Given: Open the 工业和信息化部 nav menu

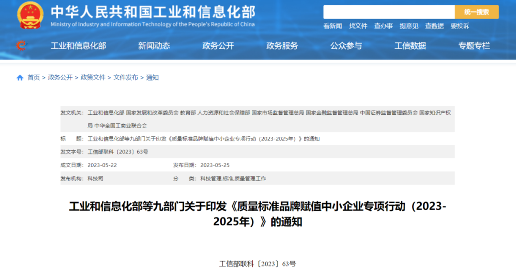Looking at the screenshot, I should point(78,46).
